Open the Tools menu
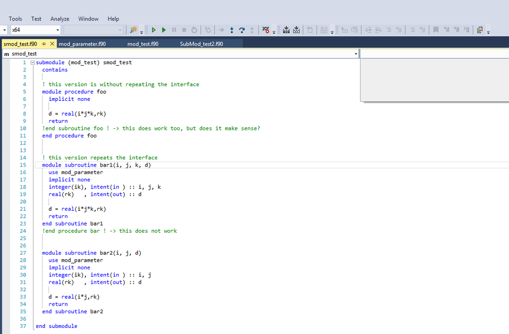Viewport: 509px width, 334px height. click(15, 19)
